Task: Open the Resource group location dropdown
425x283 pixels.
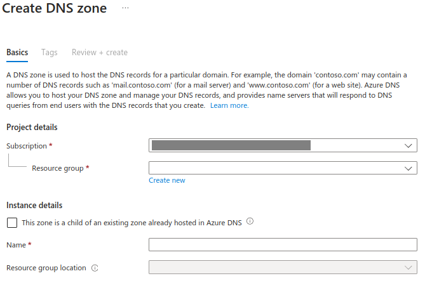Action: (283, 267)
